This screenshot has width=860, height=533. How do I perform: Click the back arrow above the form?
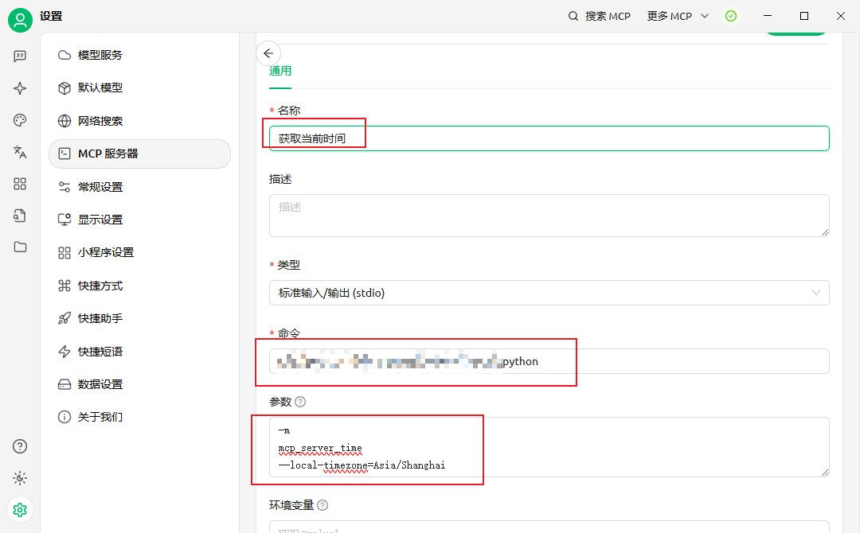pos(268,53)
